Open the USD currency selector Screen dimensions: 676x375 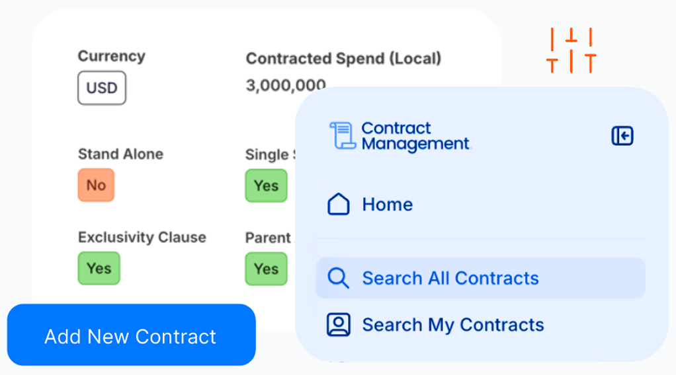(102, 88)
